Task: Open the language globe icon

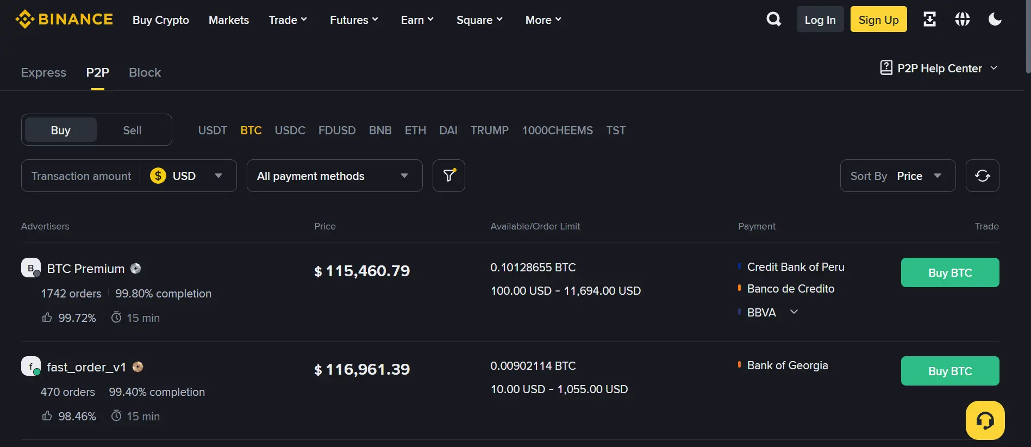Action: 962,20
